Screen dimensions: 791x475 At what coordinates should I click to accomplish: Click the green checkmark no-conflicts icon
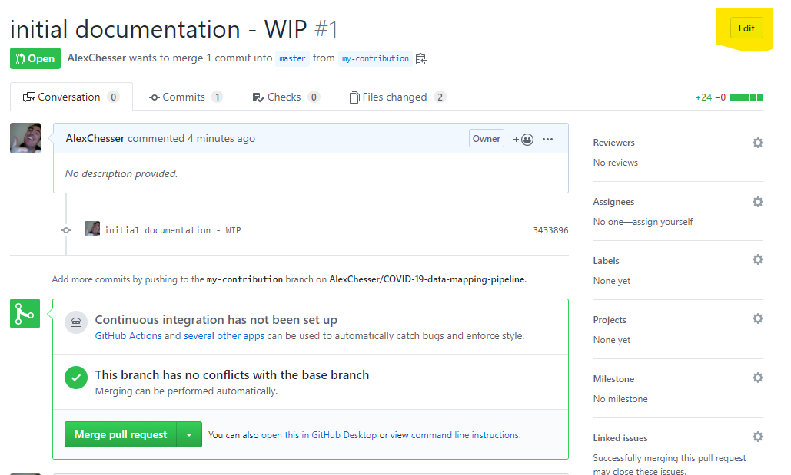[76, 378]
